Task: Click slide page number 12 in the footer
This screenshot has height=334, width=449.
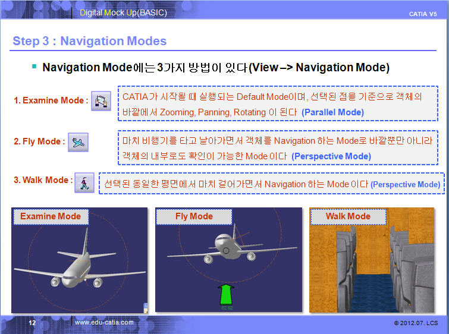Action: click(x=33, y=322)
